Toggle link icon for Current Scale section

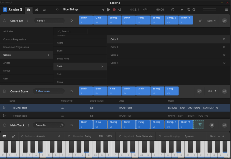coord(224,91)
